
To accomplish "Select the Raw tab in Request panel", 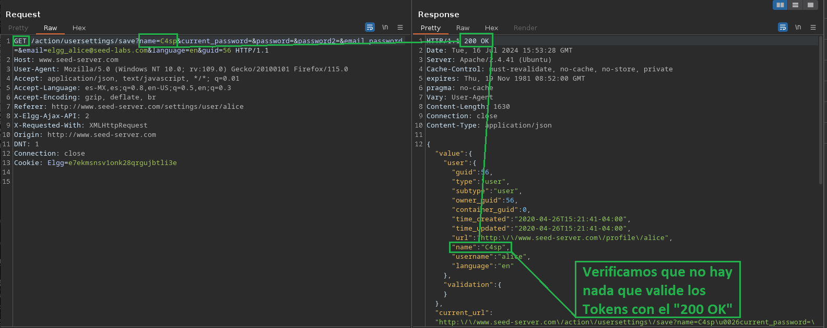I will coord(50,28).
